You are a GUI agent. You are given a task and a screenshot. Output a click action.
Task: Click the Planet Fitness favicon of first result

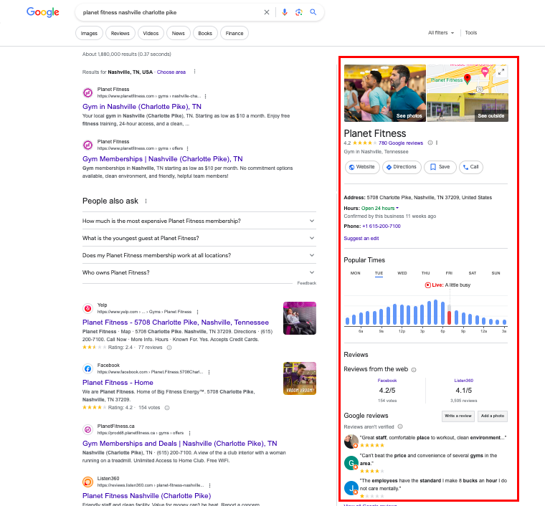87,92
